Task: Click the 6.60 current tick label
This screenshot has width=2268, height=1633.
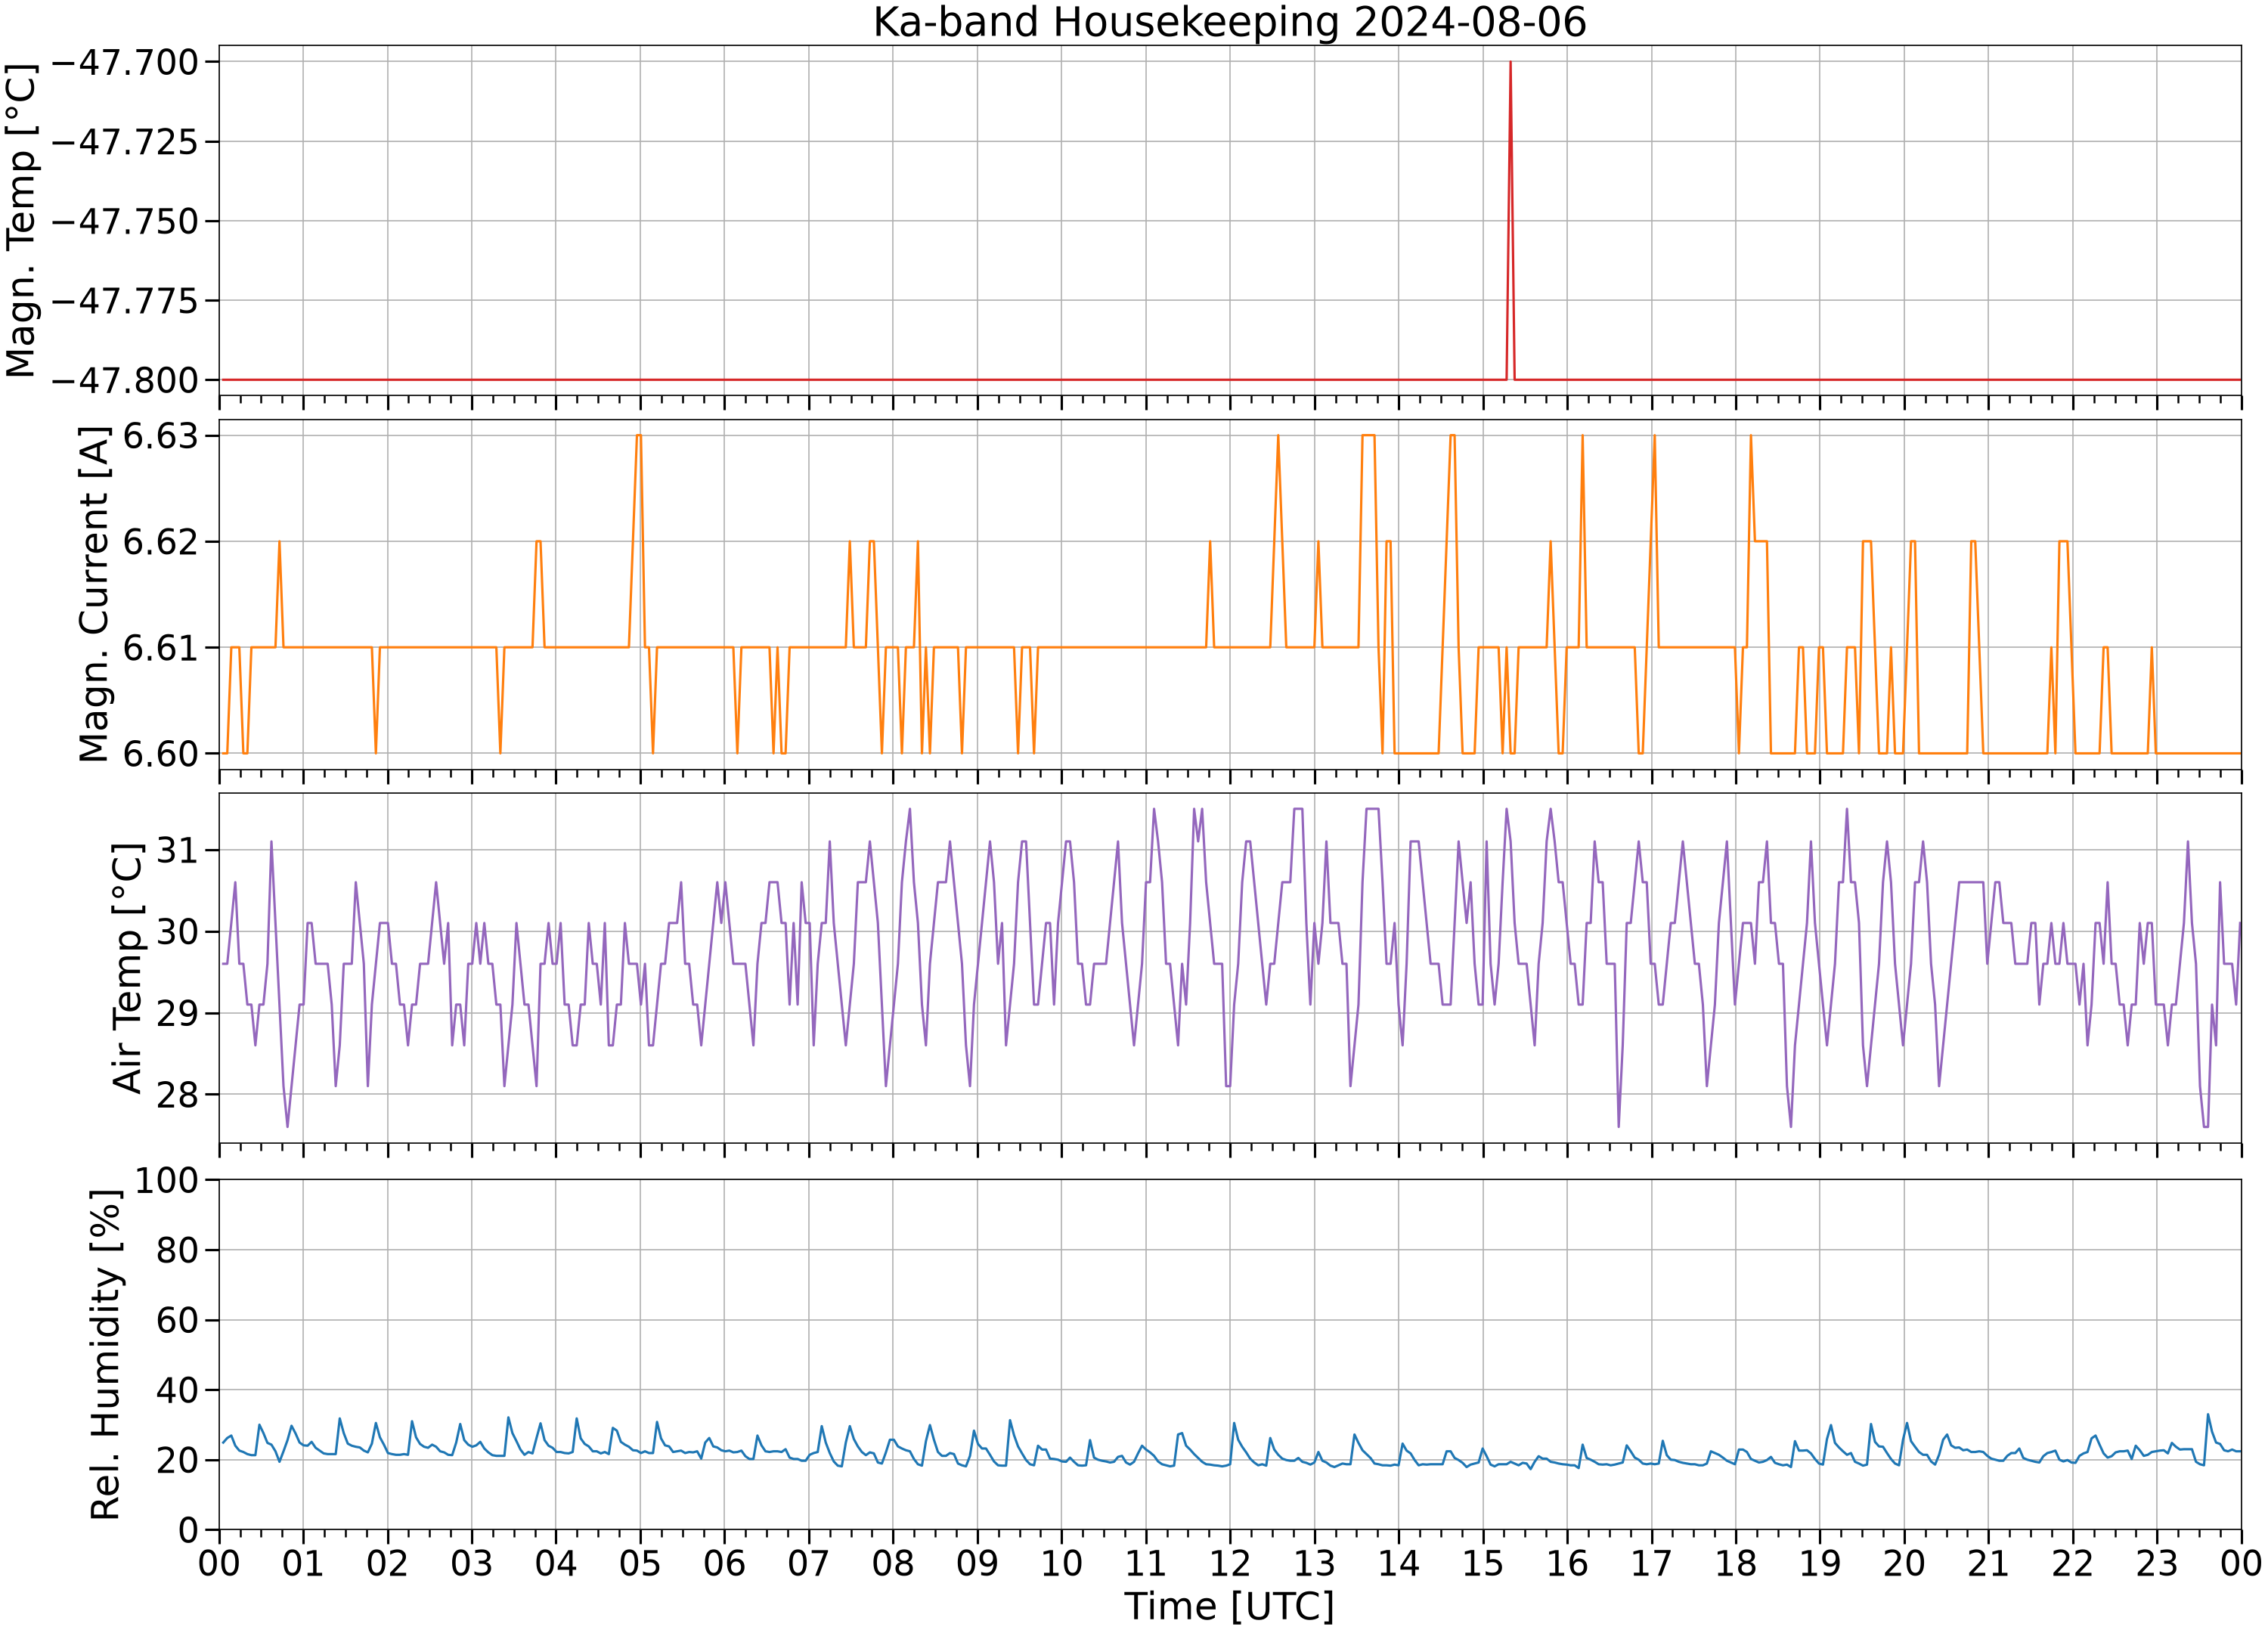Action: pos(161,753)
